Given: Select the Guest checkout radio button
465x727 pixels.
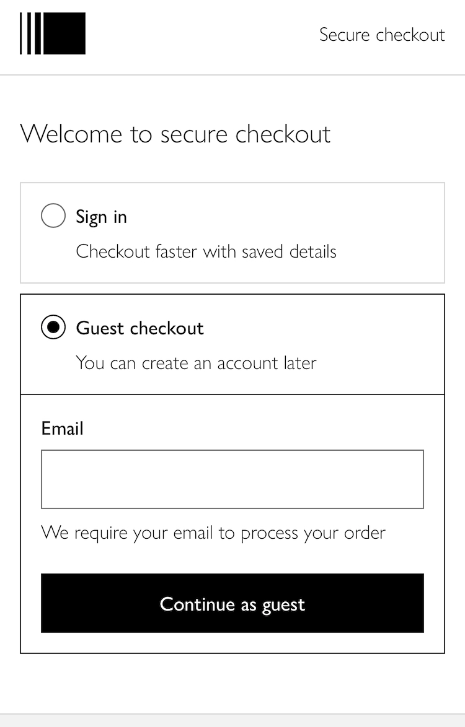Looking at the screenshot, I should click(53, 328).
